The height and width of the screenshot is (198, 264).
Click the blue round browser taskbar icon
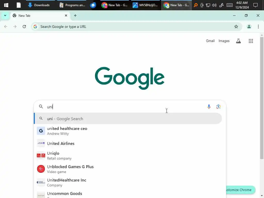[x=93, y=5]
